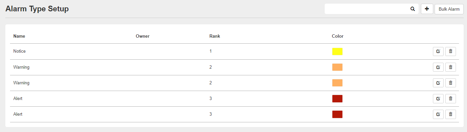
Task: Edit the first Warning alarm row
Action: (438, 67)
